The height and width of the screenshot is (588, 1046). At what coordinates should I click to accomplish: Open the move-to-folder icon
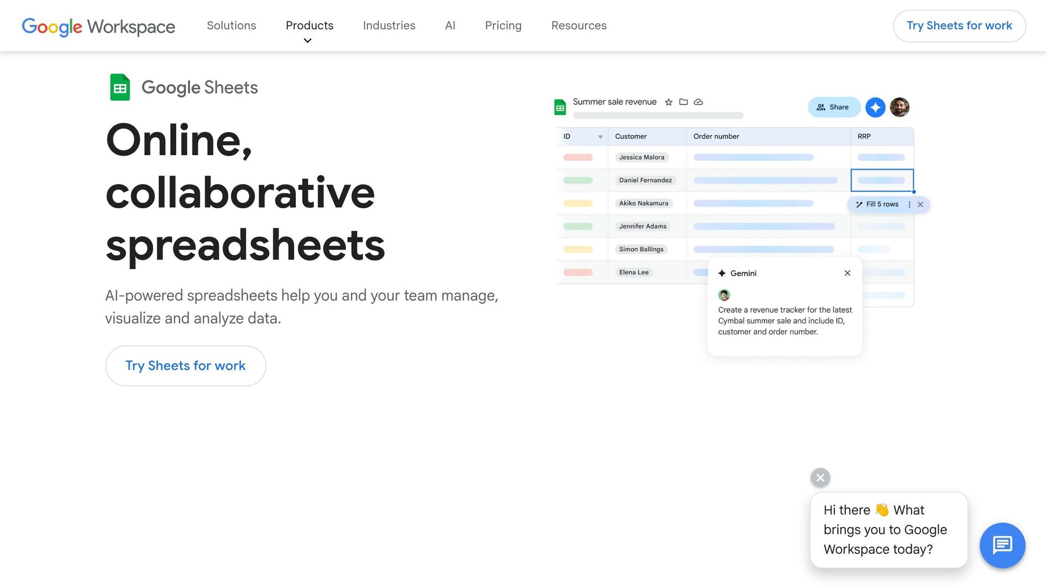click(683, 102)
